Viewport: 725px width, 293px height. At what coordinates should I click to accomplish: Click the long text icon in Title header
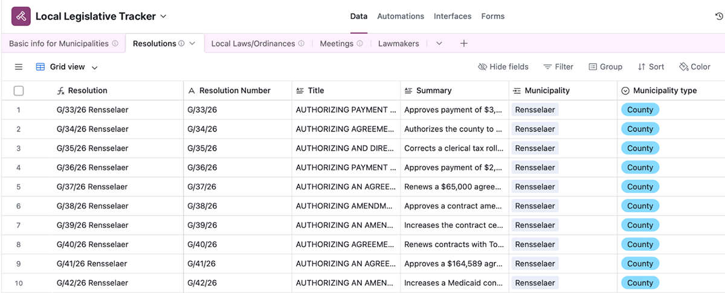[x=300, y=90]
